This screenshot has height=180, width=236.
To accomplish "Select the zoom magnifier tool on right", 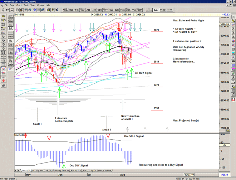I will (233, 82).
